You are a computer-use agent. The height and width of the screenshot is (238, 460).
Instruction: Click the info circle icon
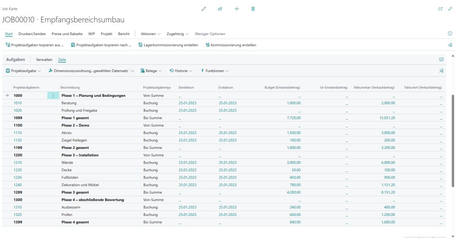point(450,33)
